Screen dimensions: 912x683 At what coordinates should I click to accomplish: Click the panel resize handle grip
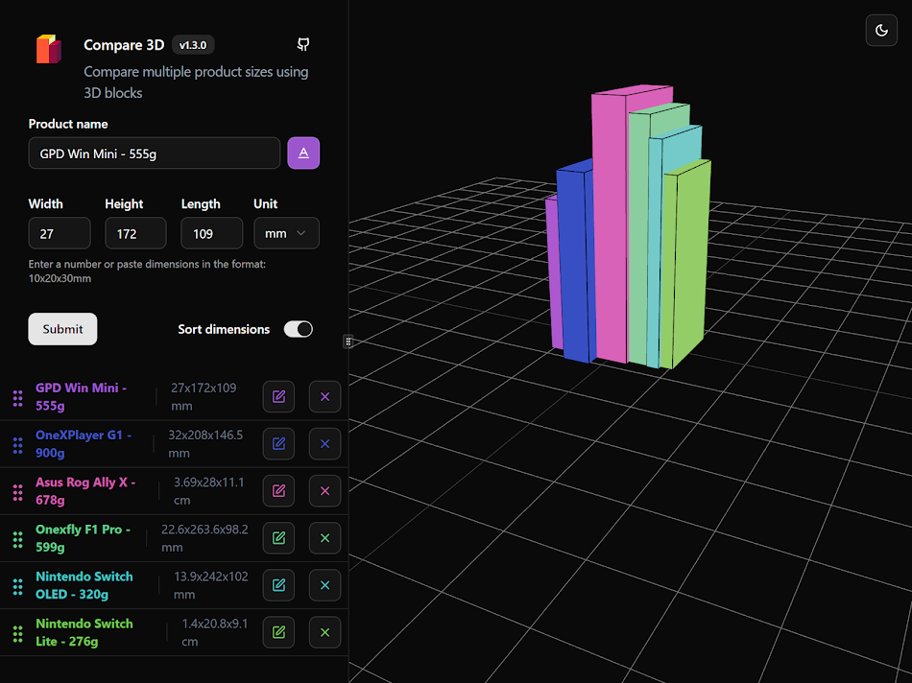348,341
